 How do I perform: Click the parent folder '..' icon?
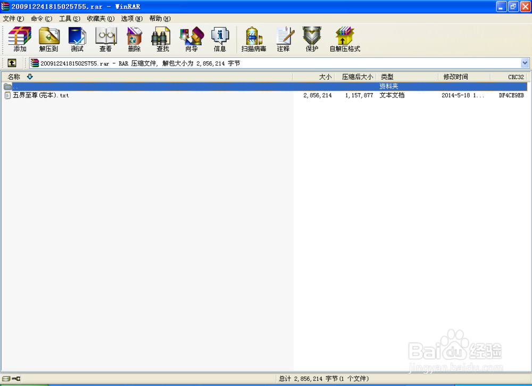[8, 86]
